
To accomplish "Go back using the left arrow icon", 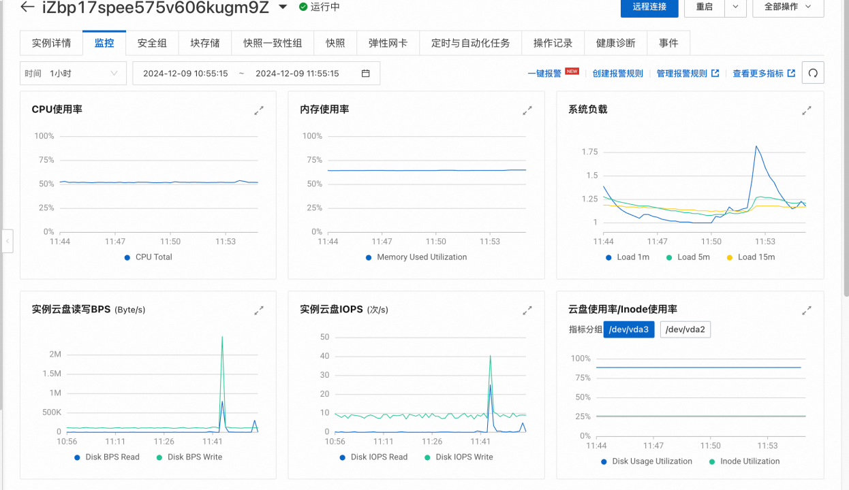I will pos(27,7).
